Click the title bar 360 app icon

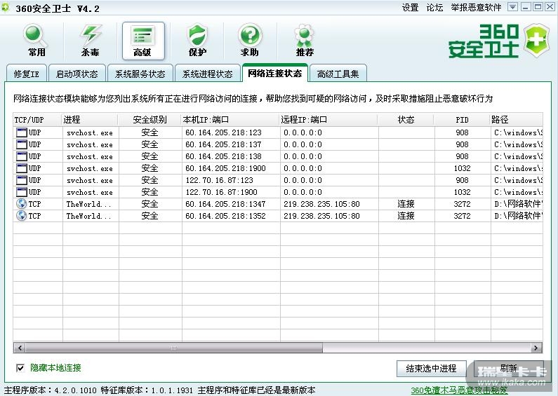pyautogui.click(x=6, y=8)
